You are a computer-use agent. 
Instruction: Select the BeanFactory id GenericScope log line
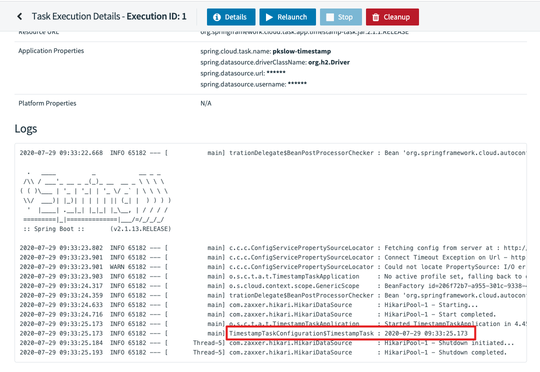point(273,286)
